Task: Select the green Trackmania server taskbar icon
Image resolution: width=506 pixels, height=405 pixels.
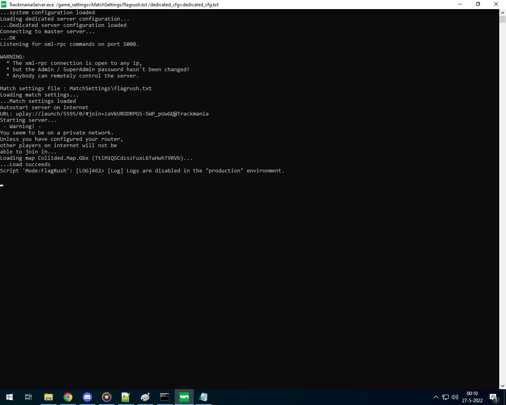Action: (184, 397)
